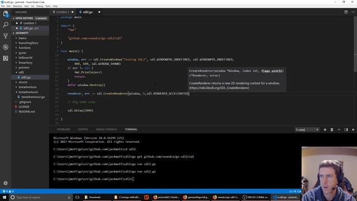Maximize panel with the up chevron

pos(339,130)
